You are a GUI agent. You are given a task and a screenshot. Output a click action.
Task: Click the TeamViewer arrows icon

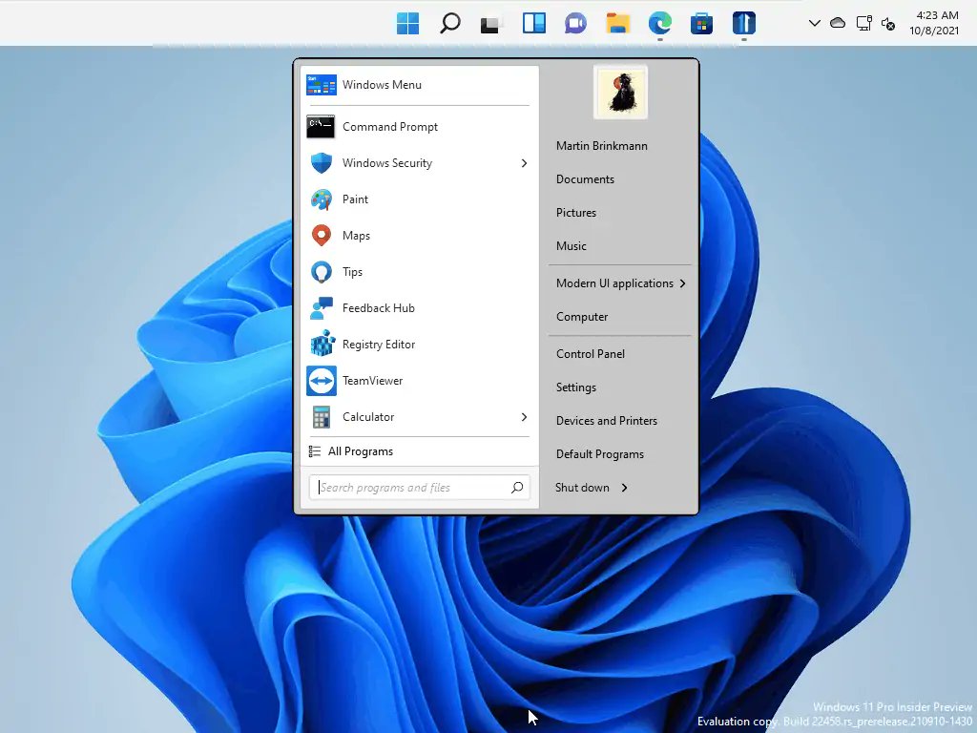coord(322,381)
